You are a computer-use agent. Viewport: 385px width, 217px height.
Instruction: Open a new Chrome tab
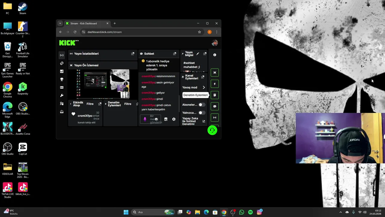pos(115,24)
